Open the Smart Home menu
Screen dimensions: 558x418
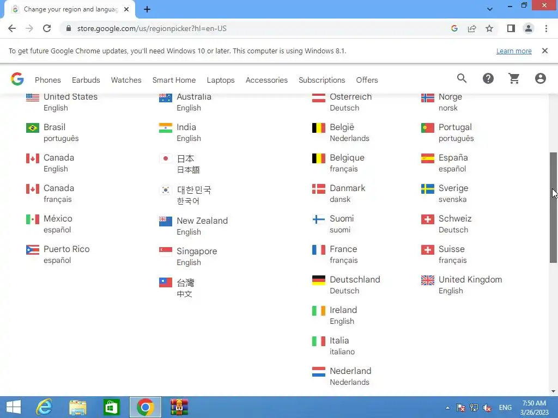(174, 80)
